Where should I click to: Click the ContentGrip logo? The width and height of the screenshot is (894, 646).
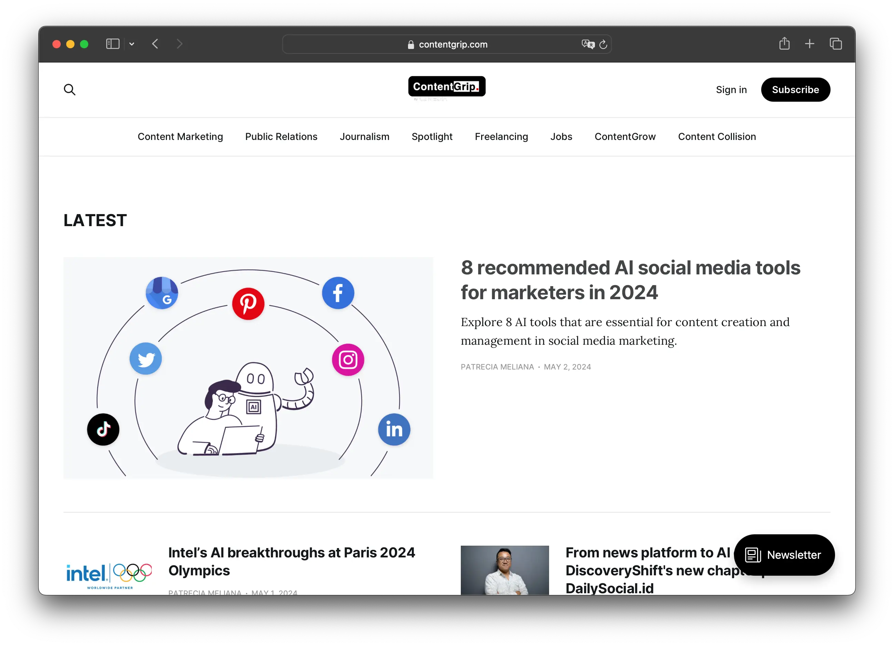pos(447,86)
